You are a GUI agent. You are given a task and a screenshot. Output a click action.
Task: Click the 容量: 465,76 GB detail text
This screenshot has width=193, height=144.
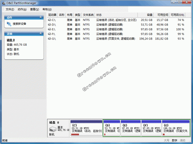coord(17,45)
